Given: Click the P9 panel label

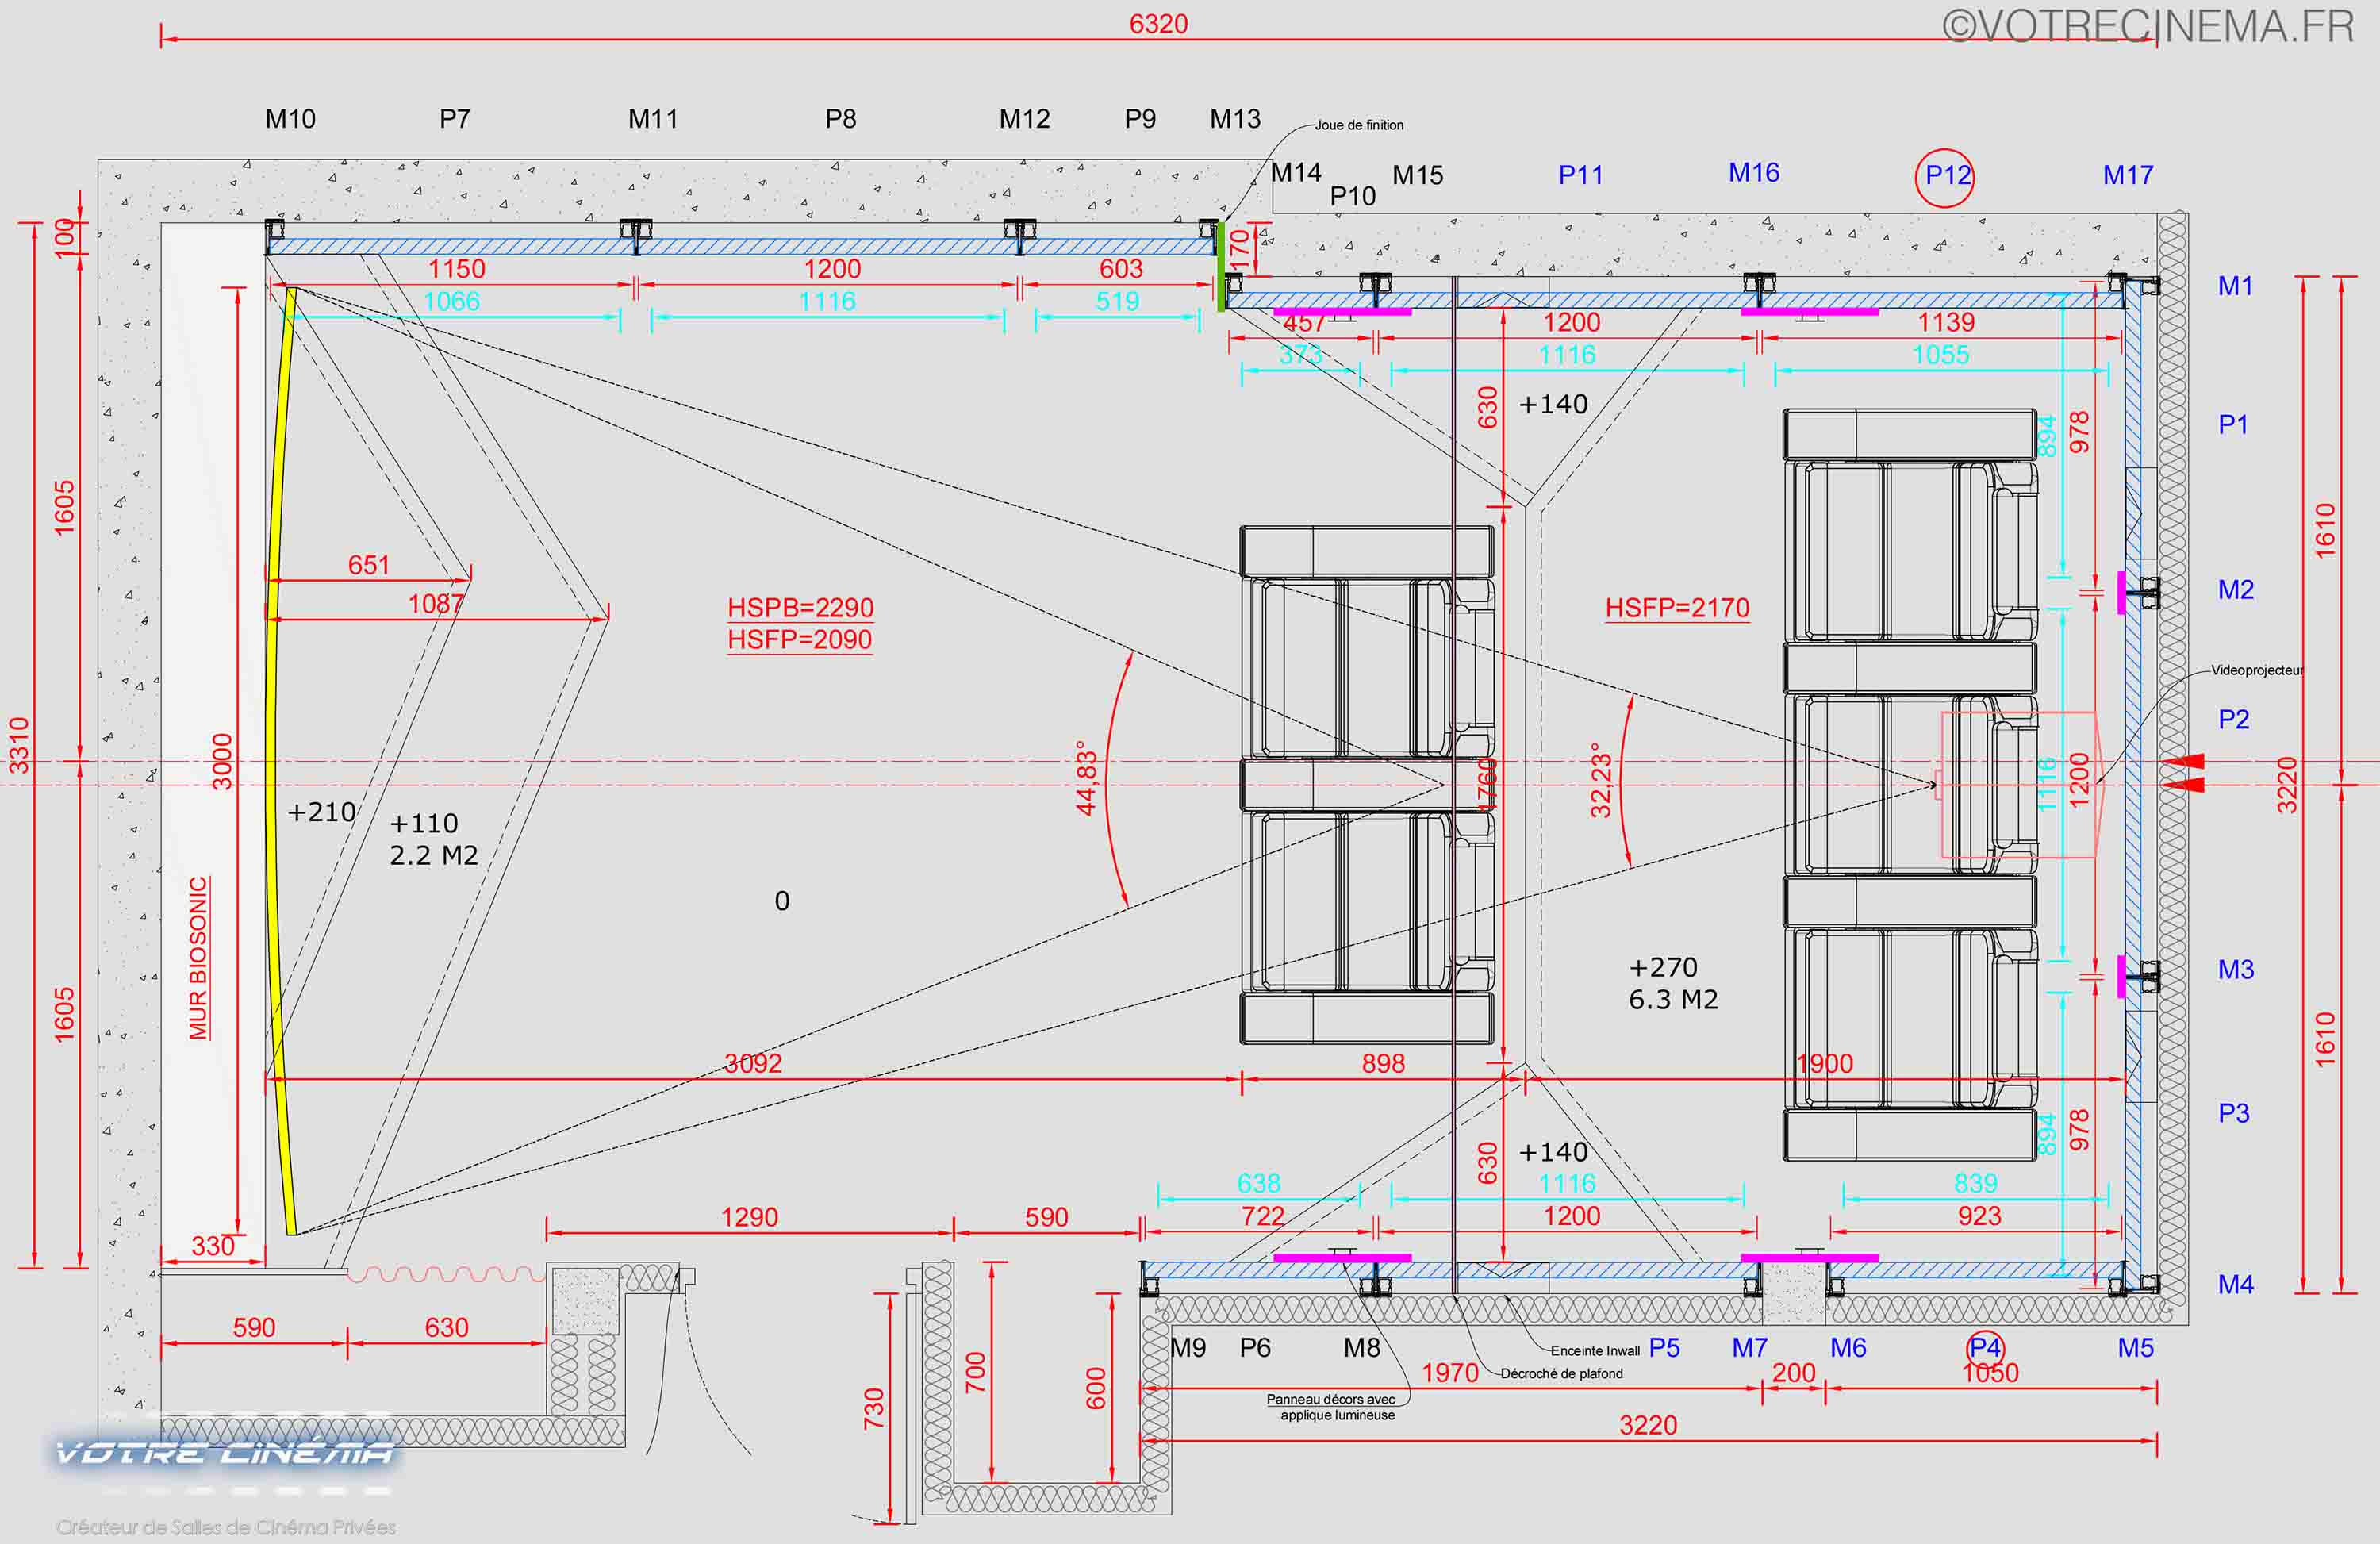Looking at the screenshot, I should 1140,119.
